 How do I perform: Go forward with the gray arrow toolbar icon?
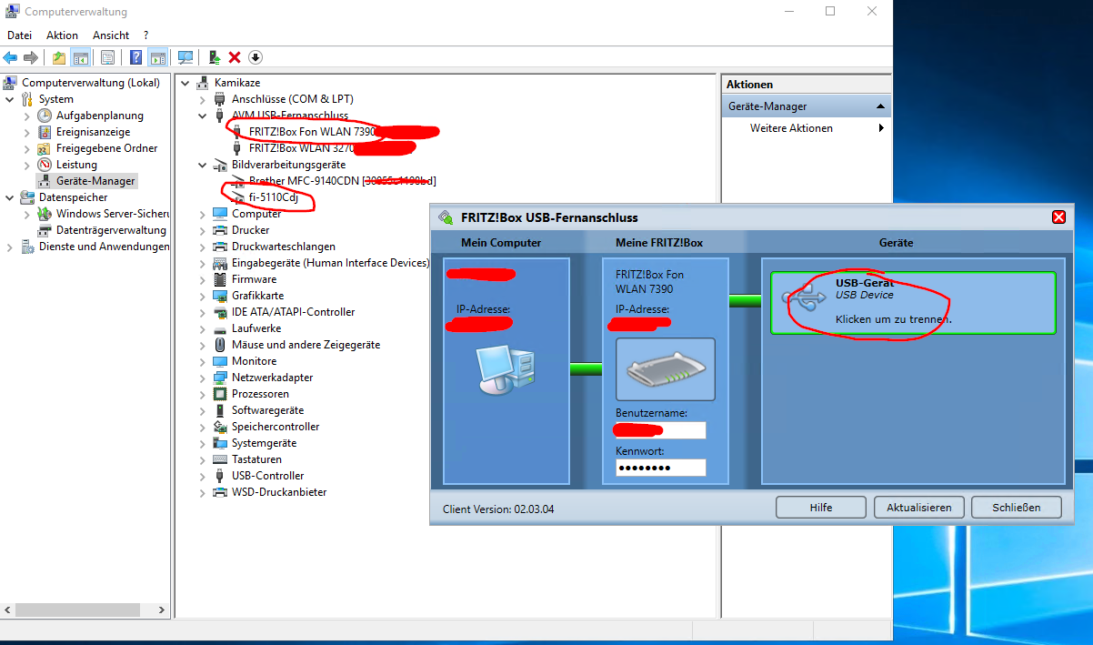[31, 57]
